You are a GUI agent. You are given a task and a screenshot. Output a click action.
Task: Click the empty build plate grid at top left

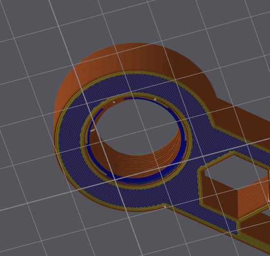tap(34, 26)
